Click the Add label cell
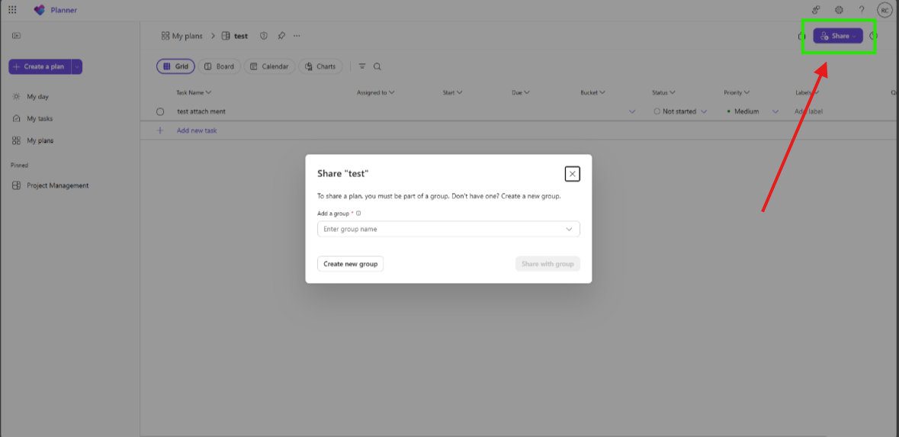The width and height of the screenshot is (899, 437). tap(808, 112)
